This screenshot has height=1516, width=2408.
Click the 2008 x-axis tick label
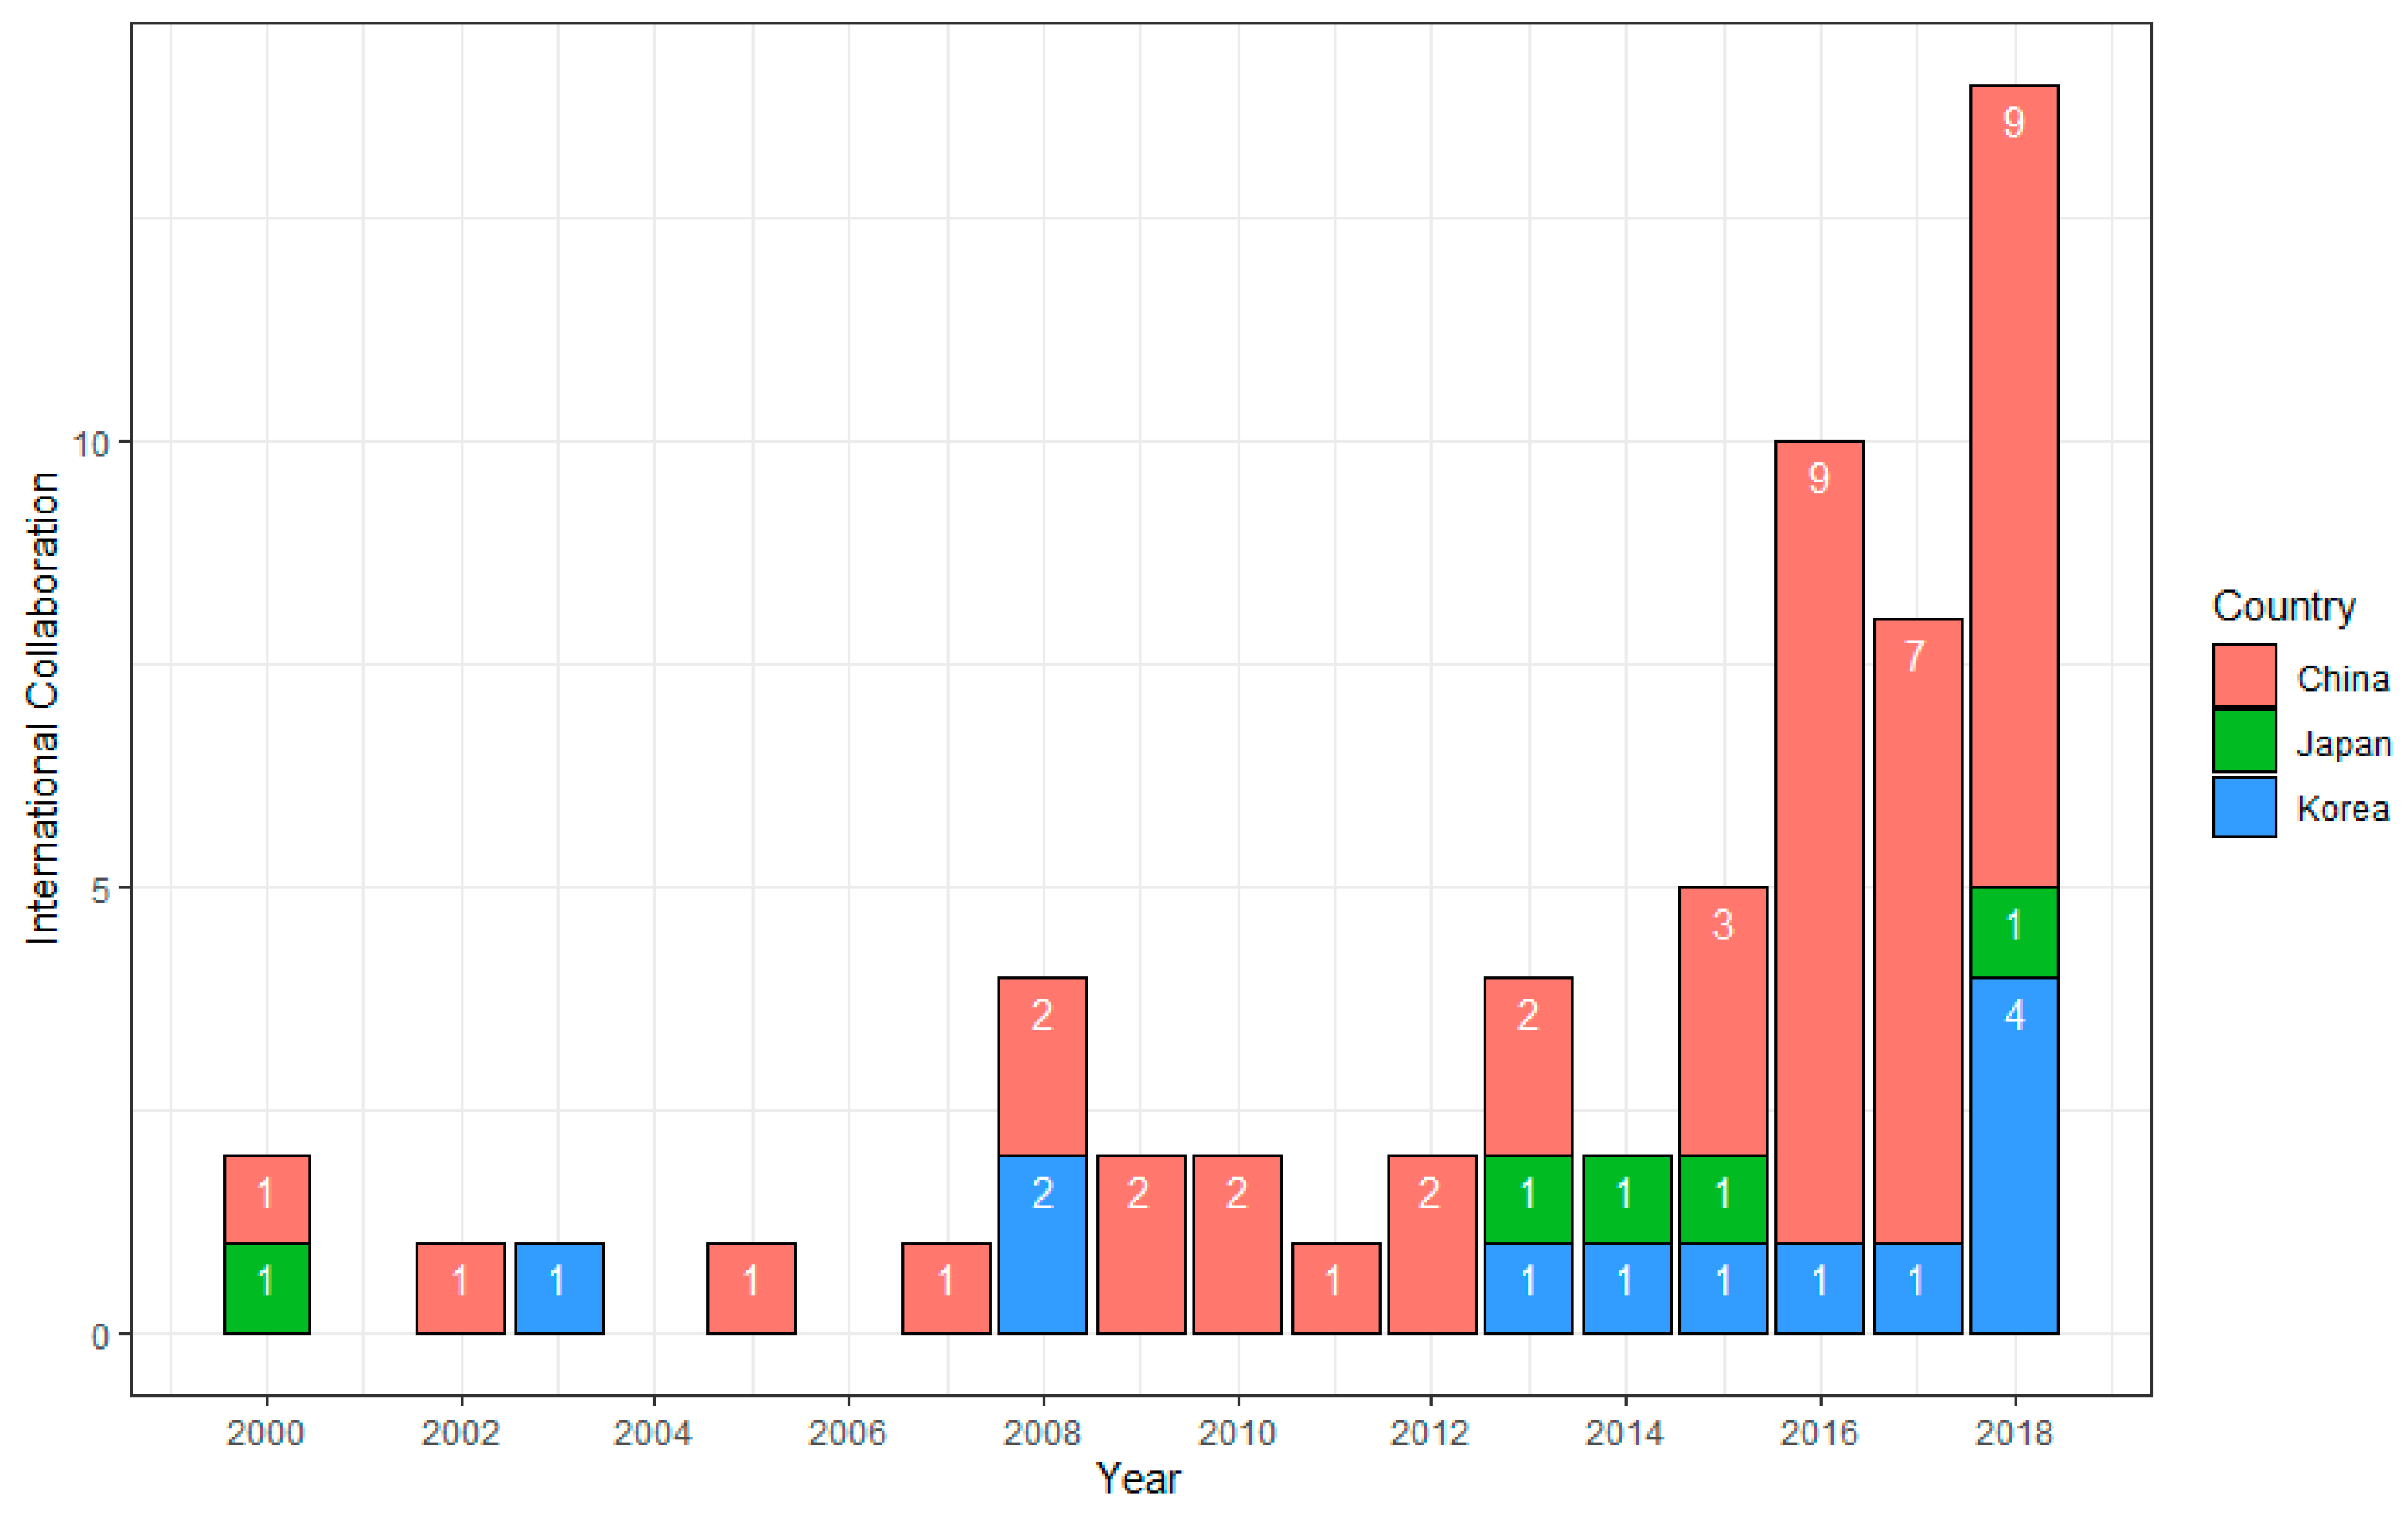click(1042, 1433)
